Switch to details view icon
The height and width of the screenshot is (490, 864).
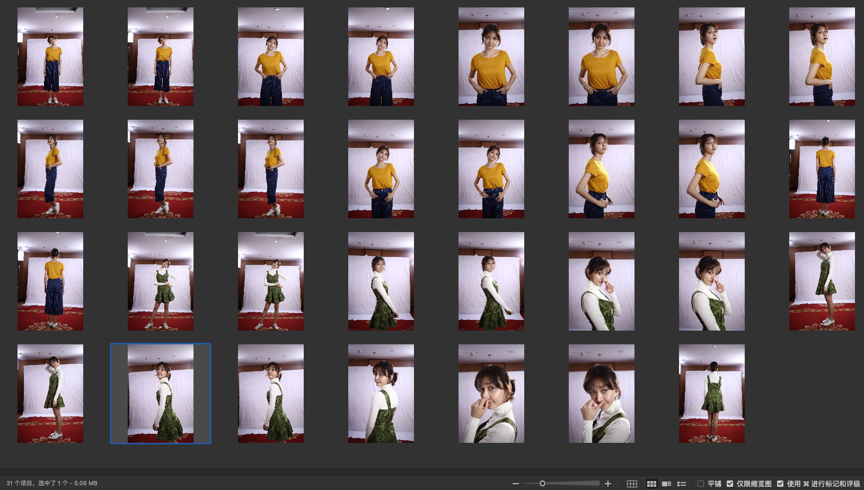(667, 484)
